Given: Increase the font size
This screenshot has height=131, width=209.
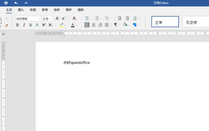Looking at the screenshot, I should point(58,19).
